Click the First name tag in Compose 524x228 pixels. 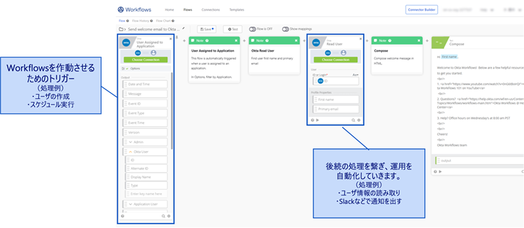click(x=449, y=57)
